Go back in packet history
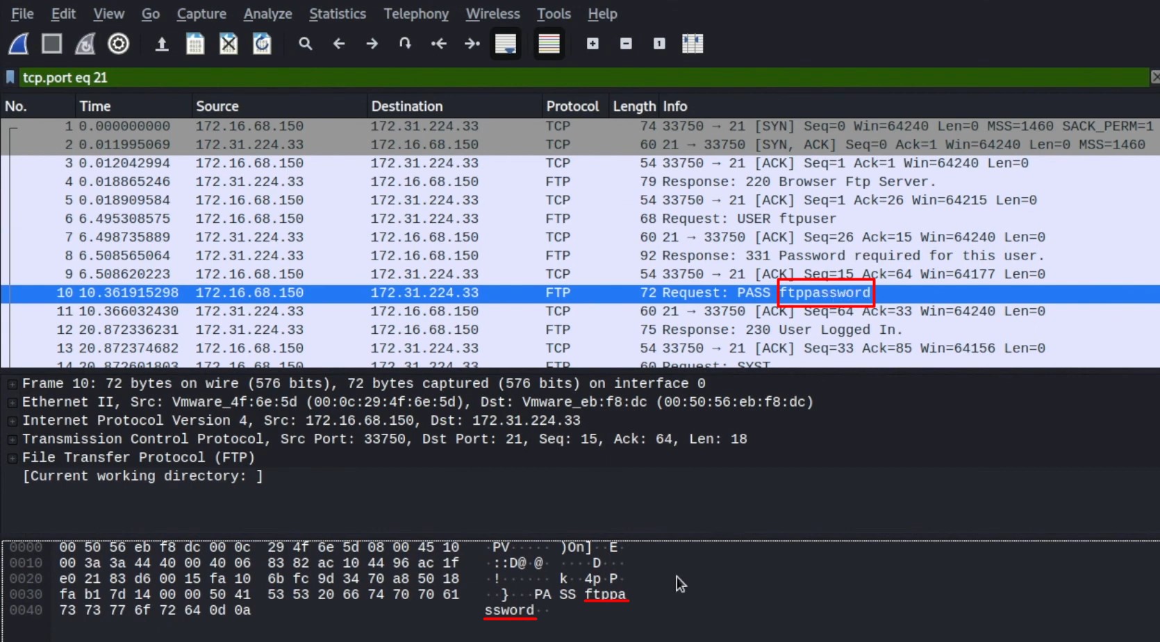The width and height of the screenshot is (1160, 642). pos(338,44)
